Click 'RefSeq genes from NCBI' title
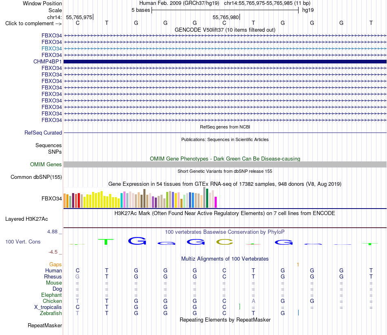Image resolution: width=387 pixels, height=335 pixels. [x=225, y=127]
